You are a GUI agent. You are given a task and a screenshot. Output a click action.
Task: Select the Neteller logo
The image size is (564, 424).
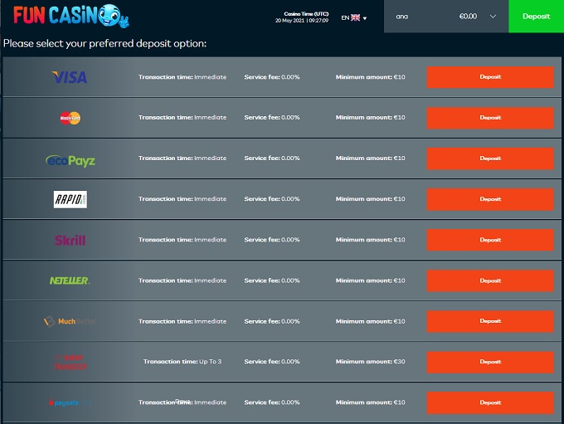click(x=70, y=280)
